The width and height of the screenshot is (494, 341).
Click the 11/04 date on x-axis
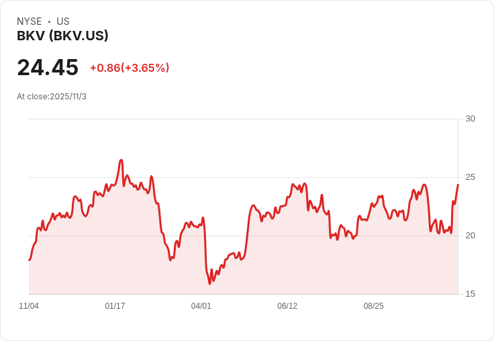coord(29,306)
